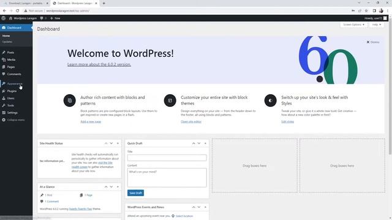Viewport: 392px width, 220px height.
Task: Move WordPress Events and News box down
Action: (x=199, y=207)
